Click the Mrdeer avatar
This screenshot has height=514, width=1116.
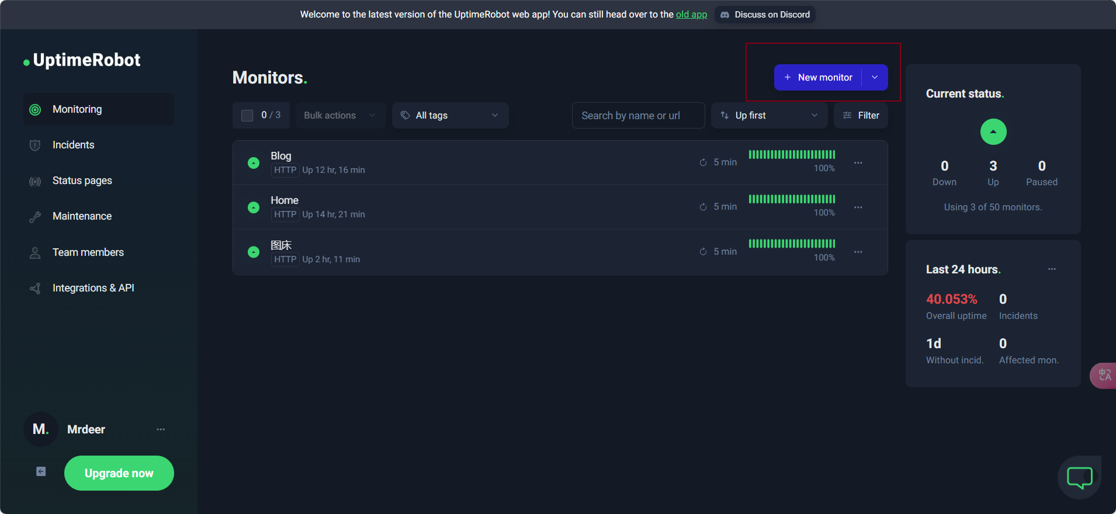pyautogui.click(x=41, y=429)
